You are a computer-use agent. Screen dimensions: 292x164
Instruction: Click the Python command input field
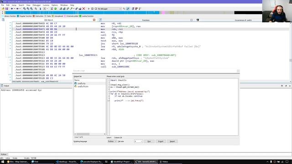[x=150, y=154]
